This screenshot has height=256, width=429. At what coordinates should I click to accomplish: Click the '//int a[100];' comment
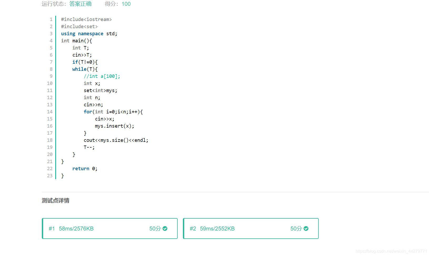tap(102, 76)
